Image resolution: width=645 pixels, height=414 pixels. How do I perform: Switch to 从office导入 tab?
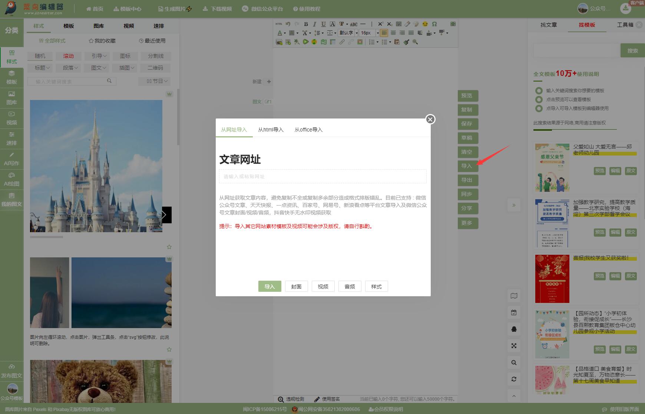(308, 130)
